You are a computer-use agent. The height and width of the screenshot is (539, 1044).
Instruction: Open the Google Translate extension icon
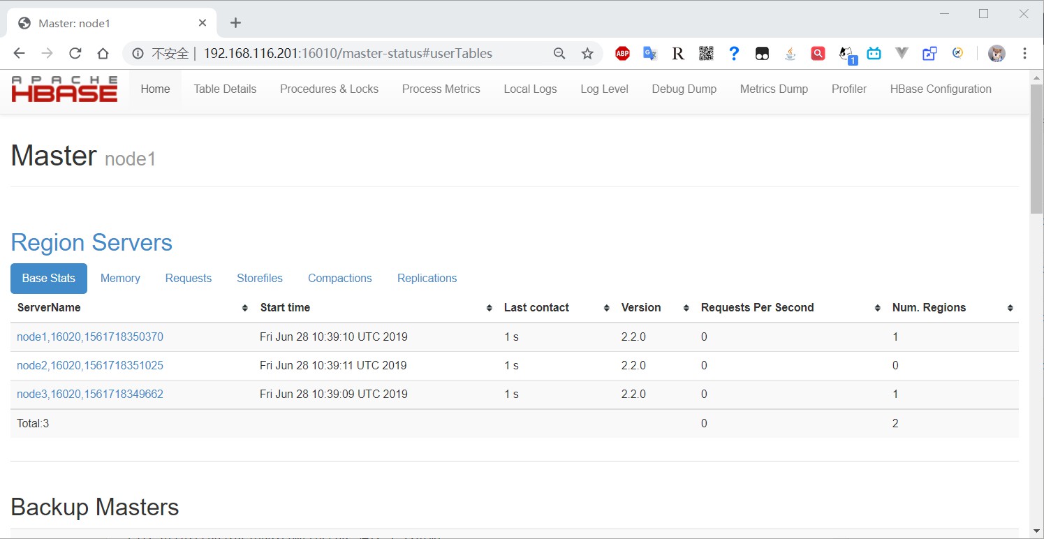[x=650, y=54]
